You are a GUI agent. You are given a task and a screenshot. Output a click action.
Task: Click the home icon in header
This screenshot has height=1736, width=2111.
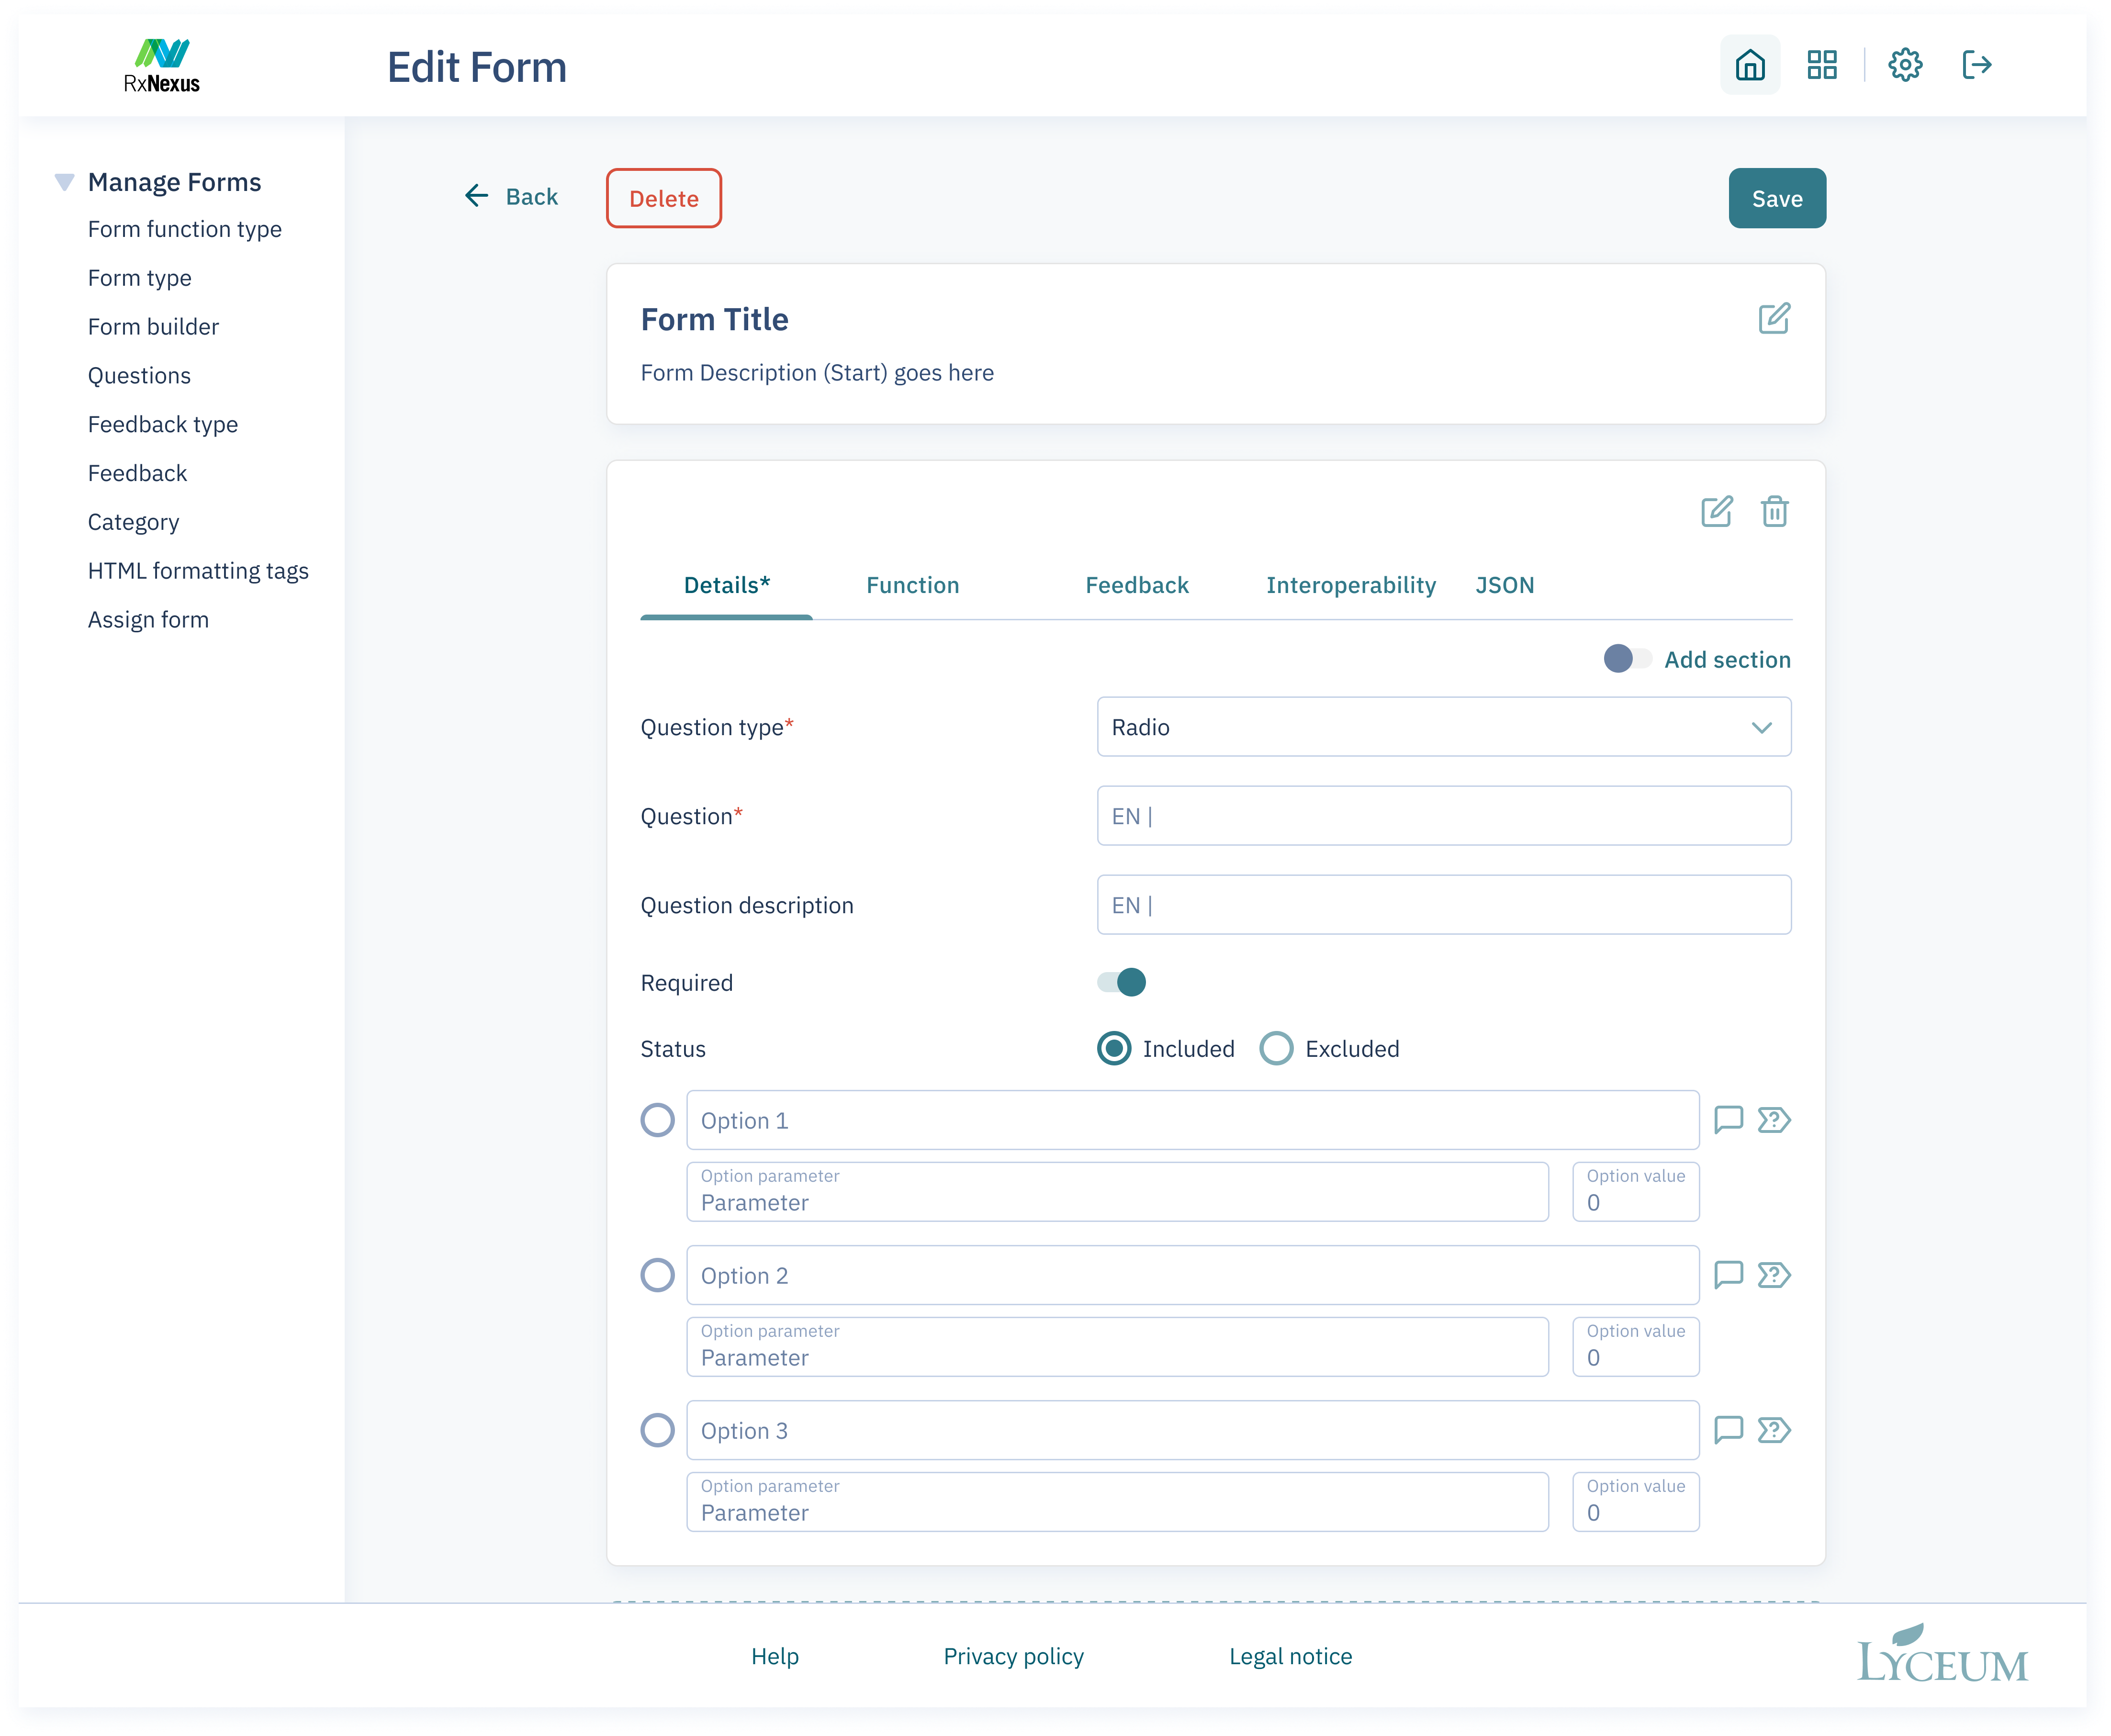tap(1749, 66)
